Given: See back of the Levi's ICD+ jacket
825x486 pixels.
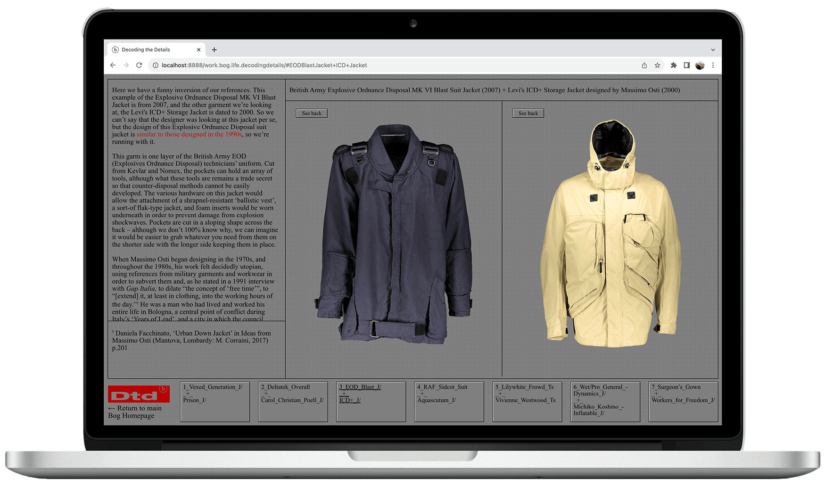Looking at the screenshot, I should point(528,113).
